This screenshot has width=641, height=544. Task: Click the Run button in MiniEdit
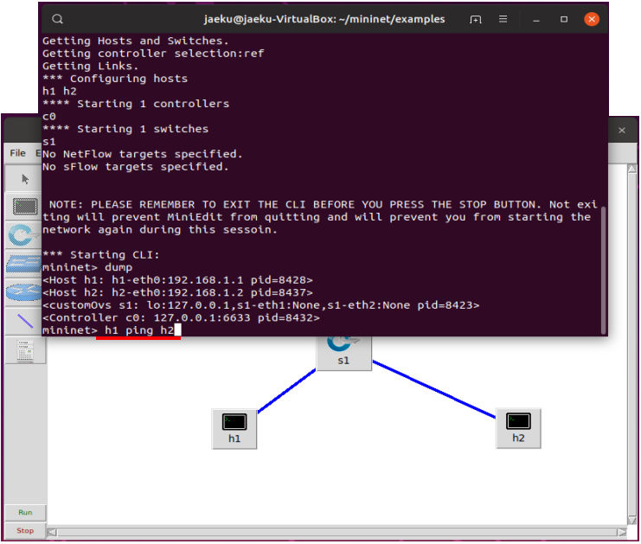25,513
